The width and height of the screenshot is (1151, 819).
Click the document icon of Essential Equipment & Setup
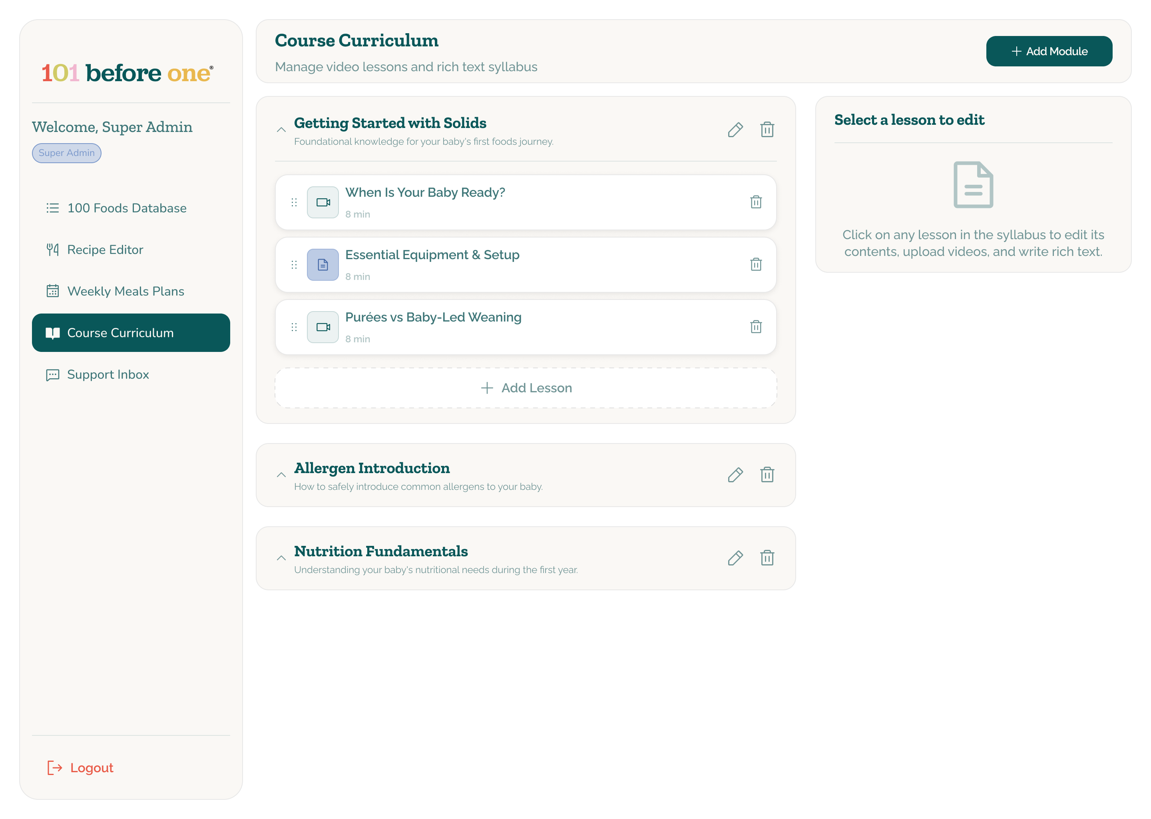pyautogui.click(x=323, y=265)
